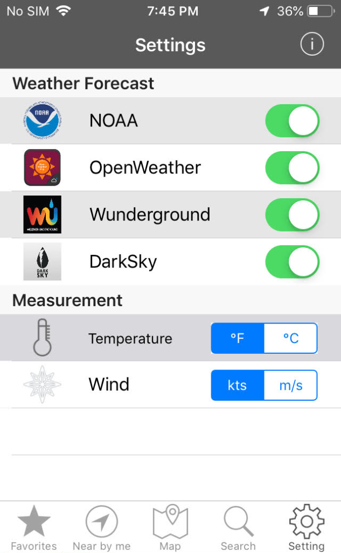Click the Wunderground logo icon

pos(42,214)
